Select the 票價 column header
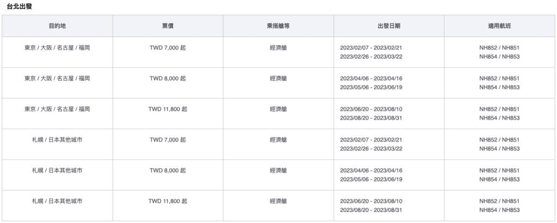This screenshot has width=557, height=223. (x=168, y=26)
